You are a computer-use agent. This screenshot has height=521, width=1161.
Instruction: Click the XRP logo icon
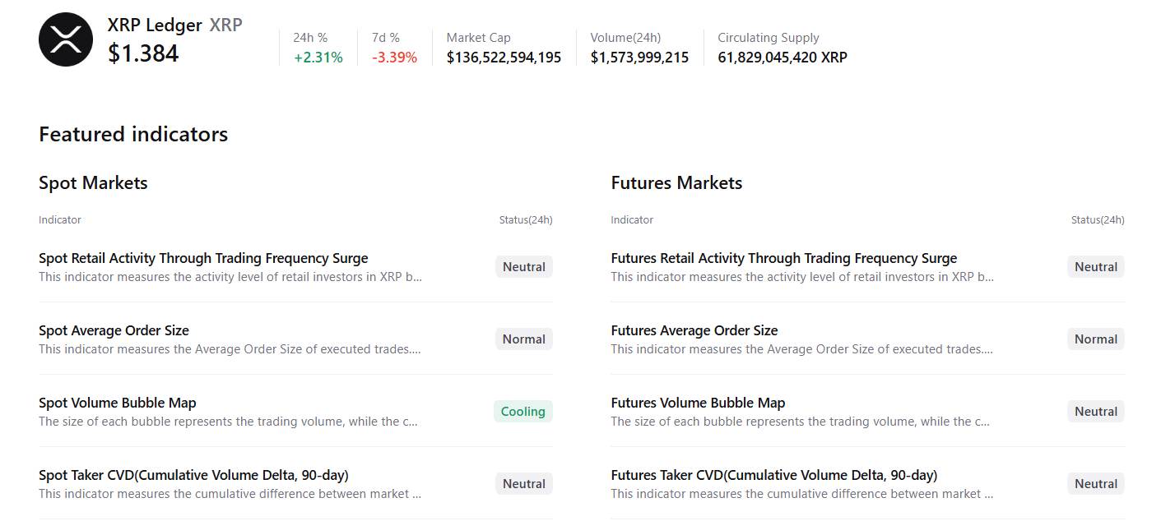pyautogui.click(x=66, y=39)
